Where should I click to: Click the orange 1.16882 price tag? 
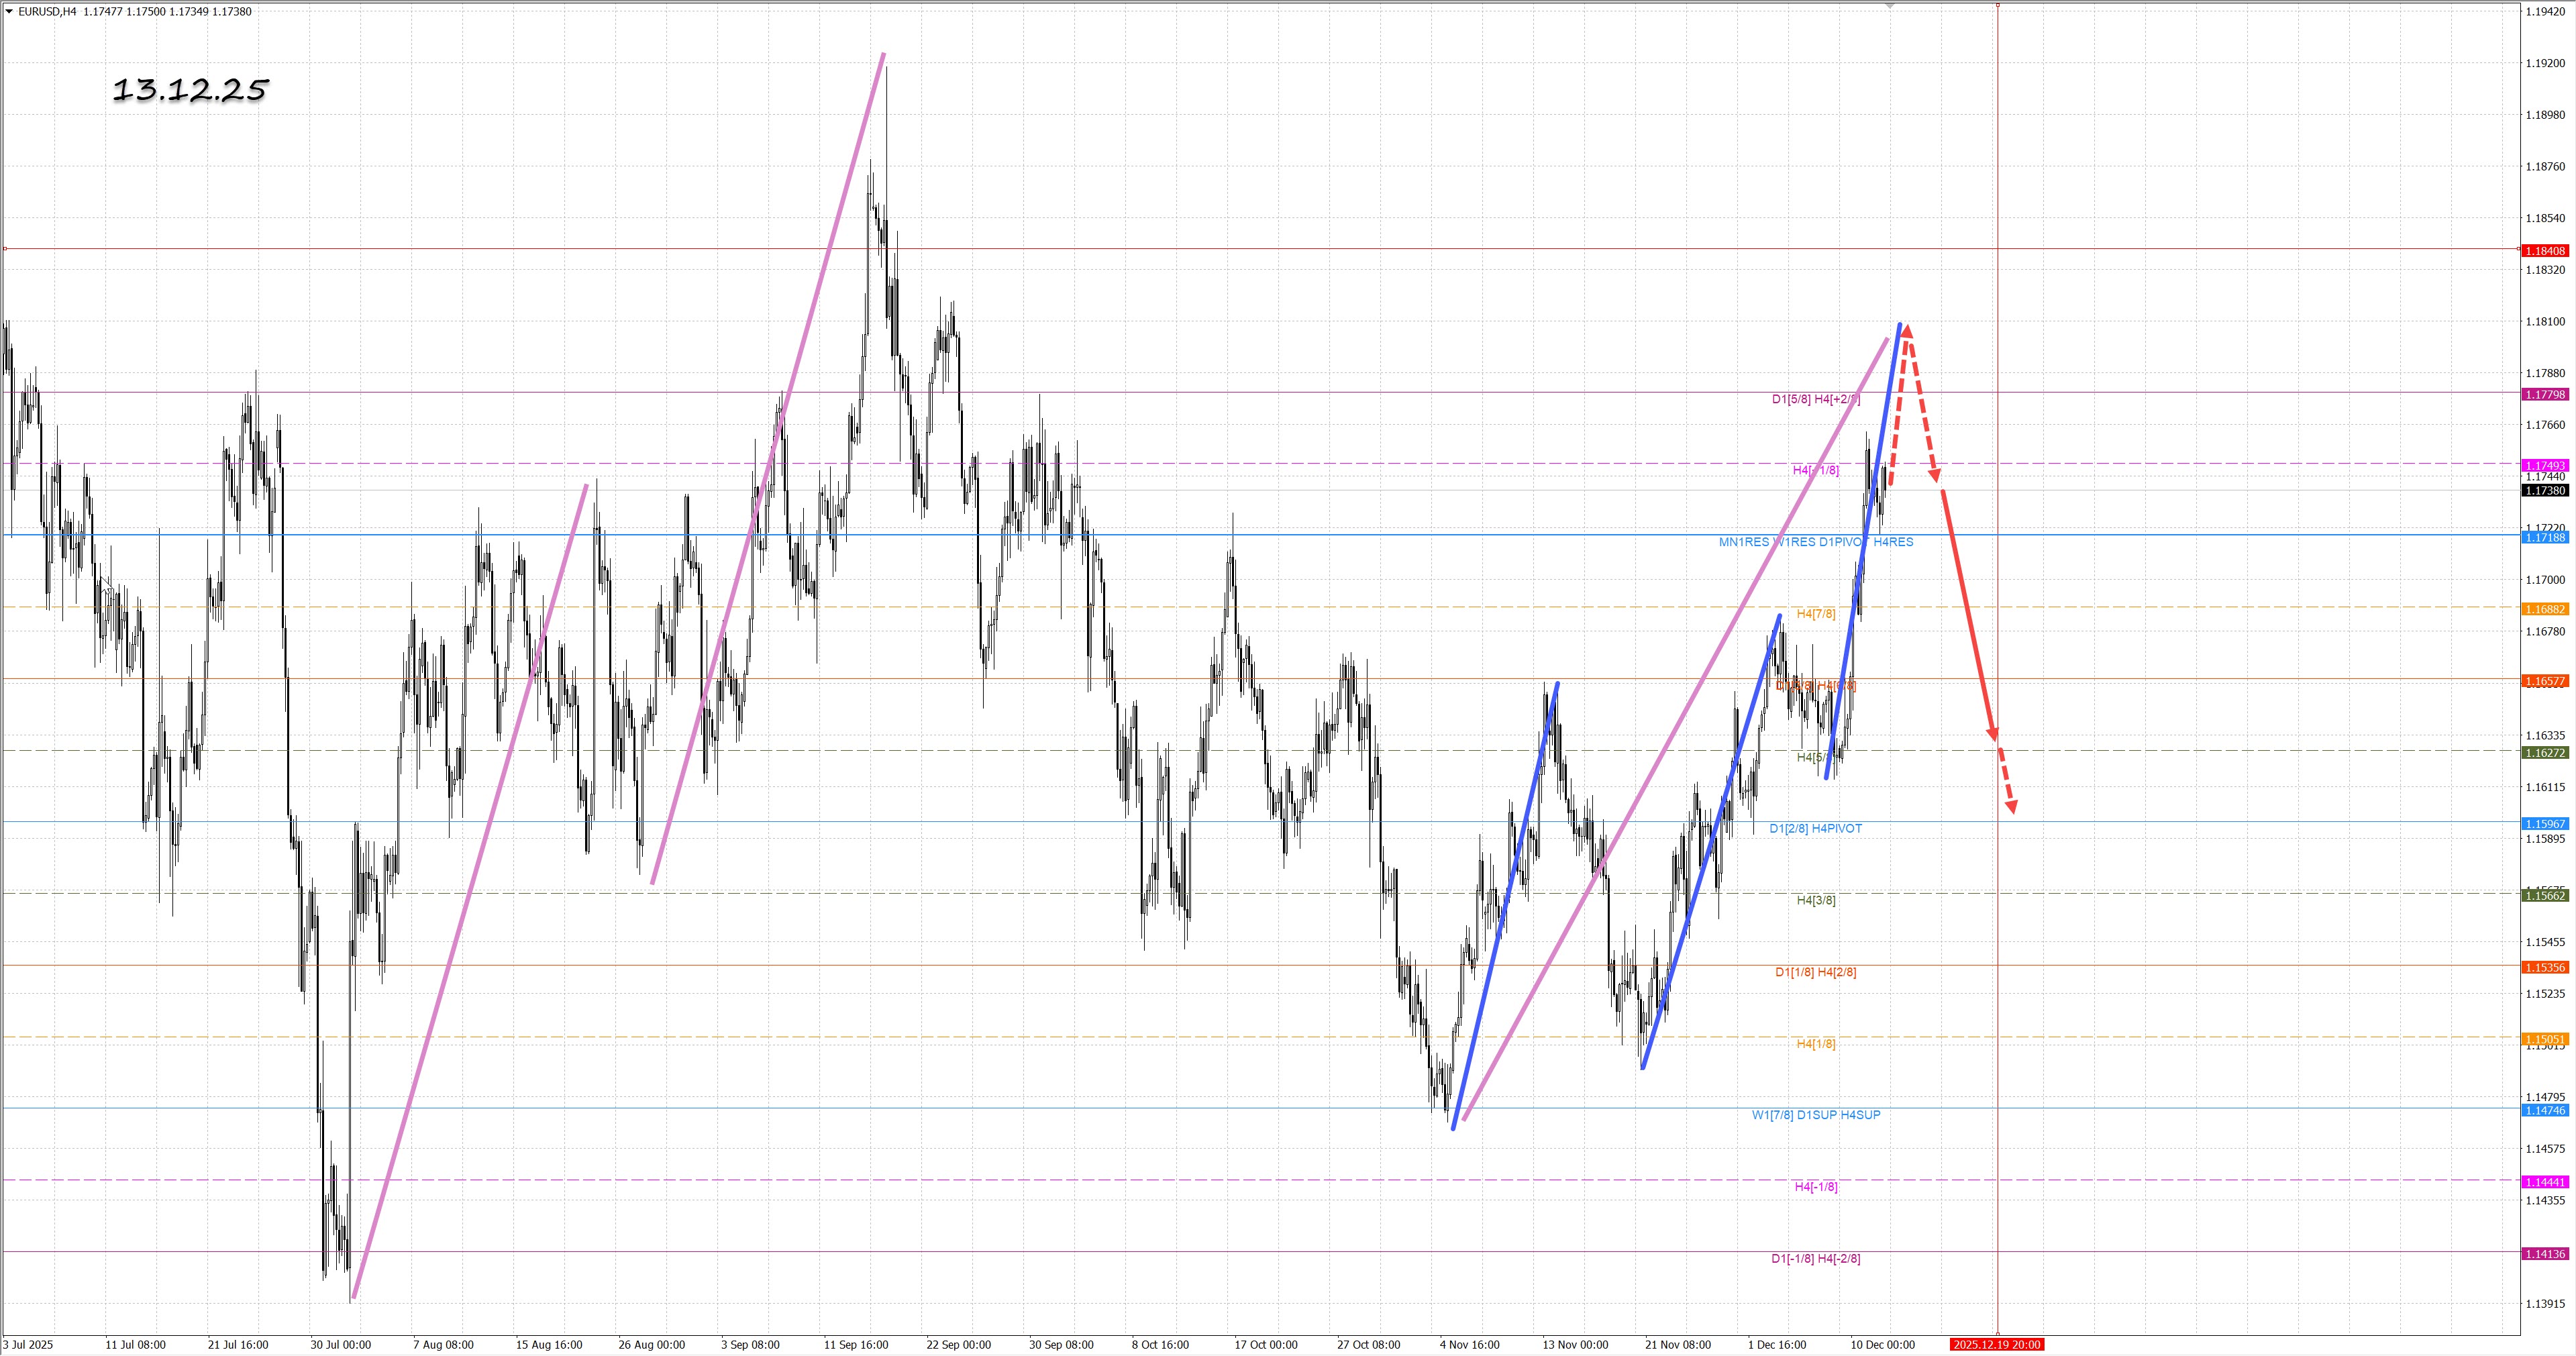[2545, 610]
